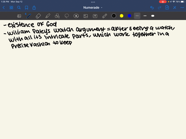Tap the battery status indicator

click(x=183, y=2)
